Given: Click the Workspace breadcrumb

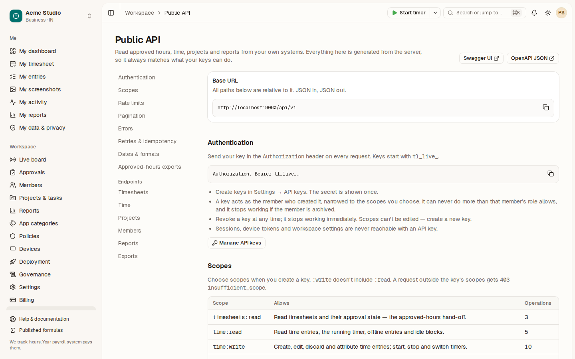Looking at the screenshot, I should pos(139,13).
